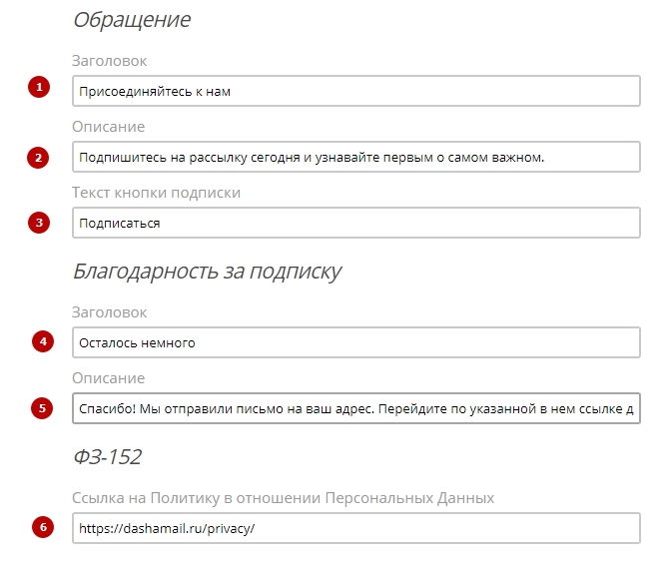
Task: Click the red number 6 badge
Action: (42, 527)
